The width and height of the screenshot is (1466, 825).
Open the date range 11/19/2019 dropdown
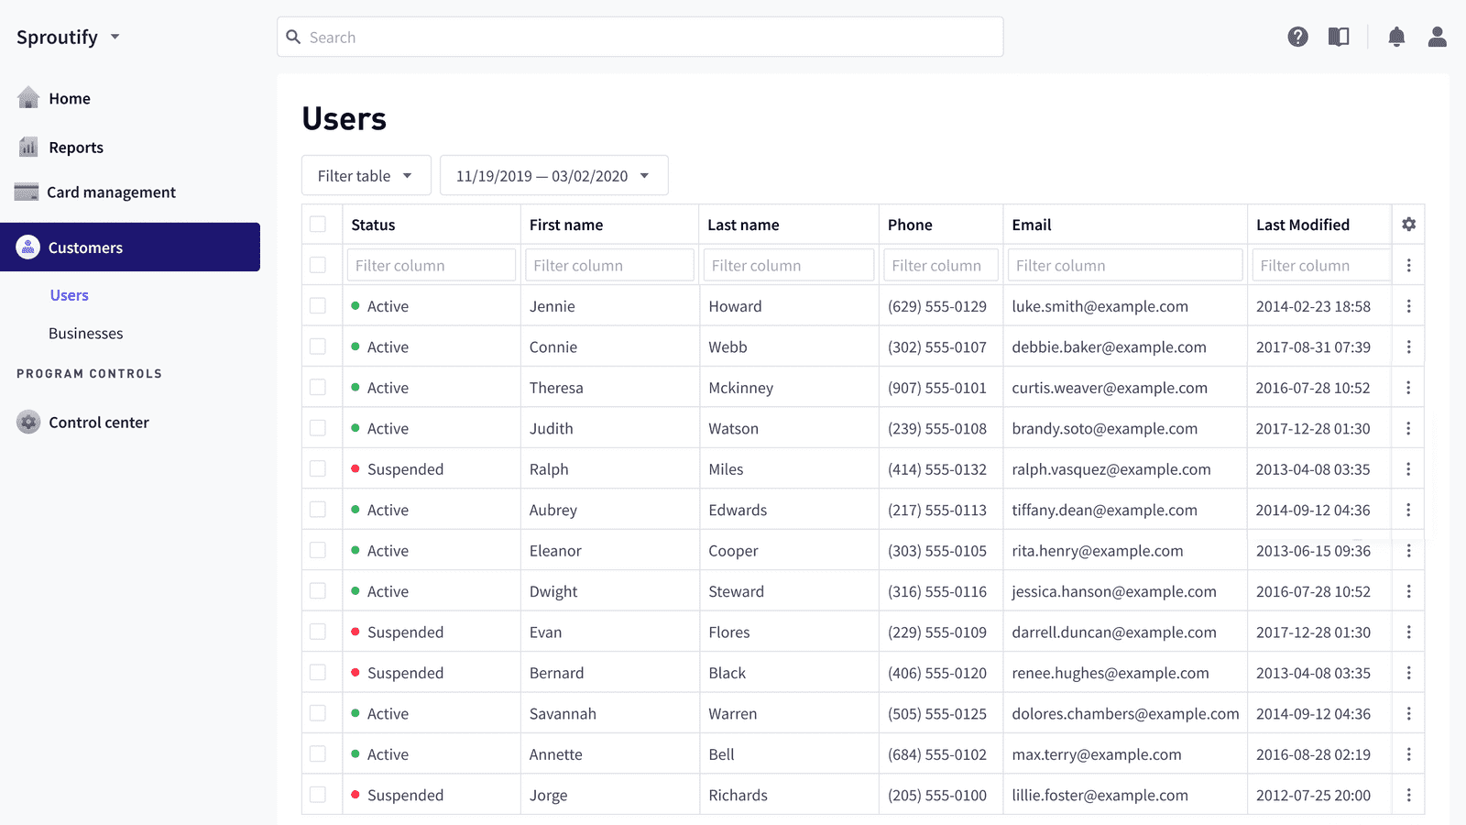[554, 175]
